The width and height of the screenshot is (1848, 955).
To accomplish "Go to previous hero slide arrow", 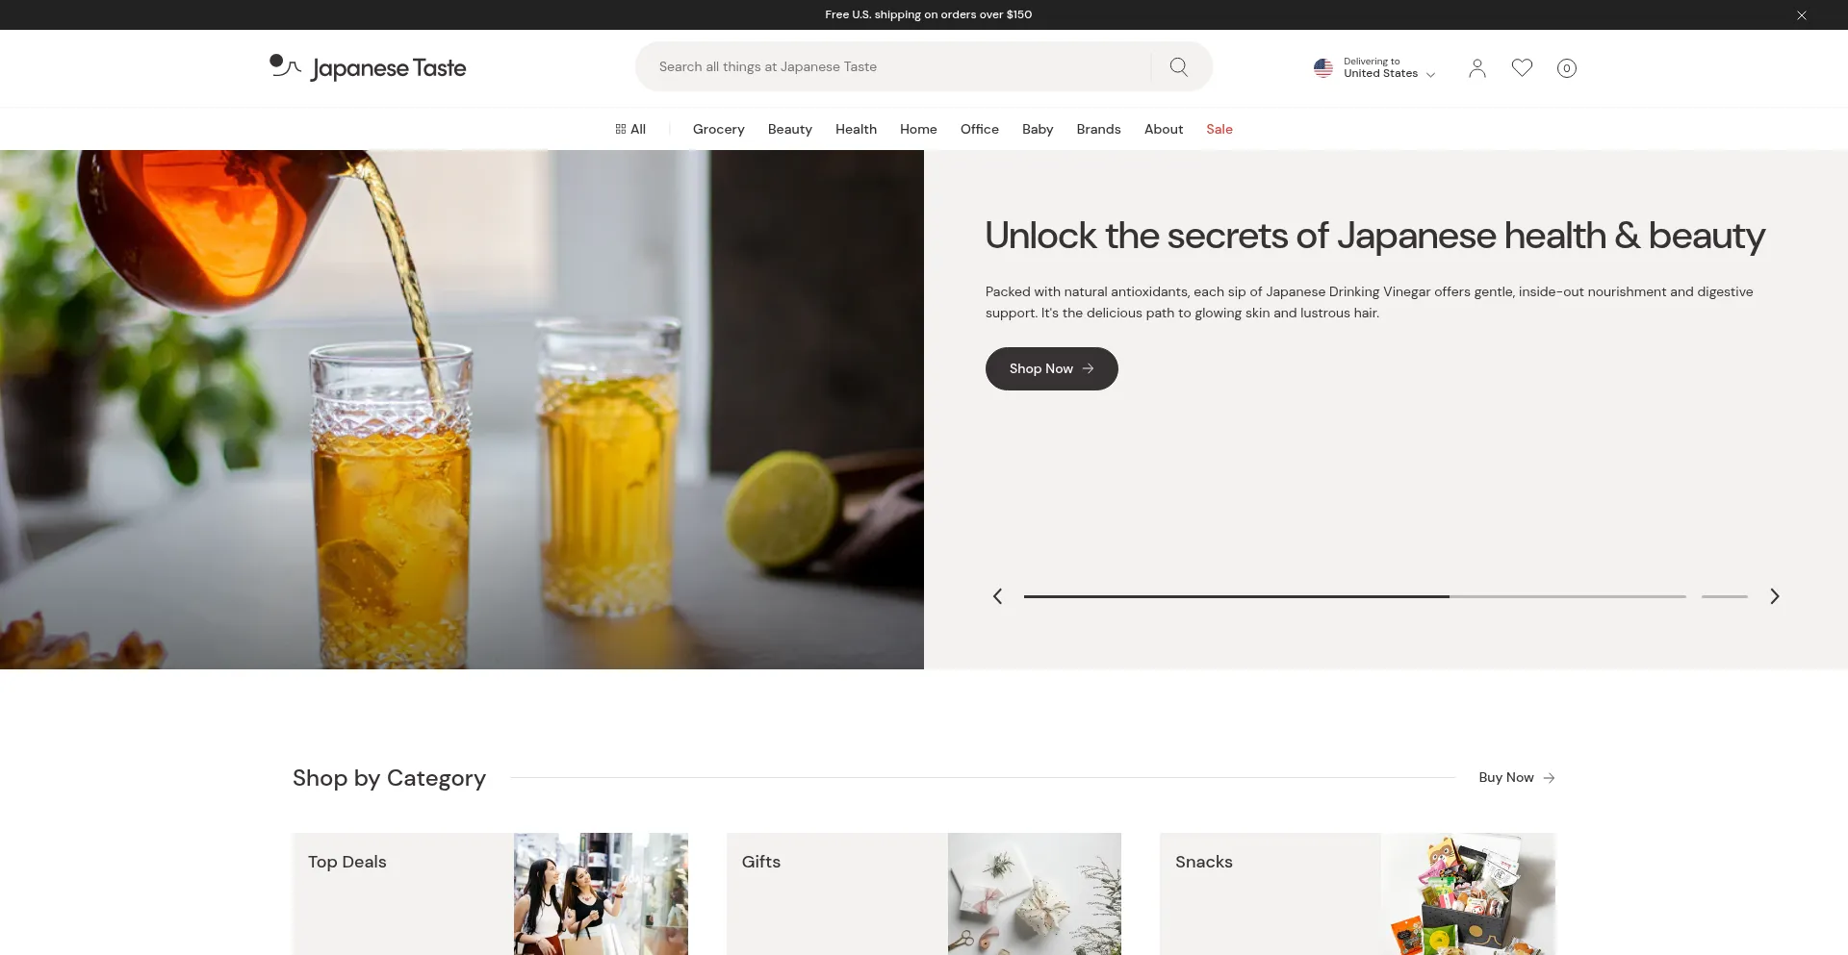I will tap(997, 596).
